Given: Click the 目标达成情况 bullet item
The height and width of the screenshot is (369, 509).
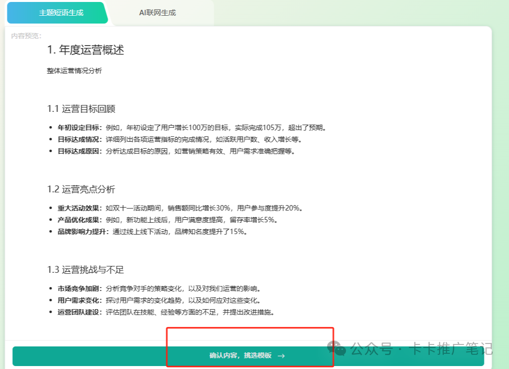Looking at the screenshot, I should tap(183, 139).
